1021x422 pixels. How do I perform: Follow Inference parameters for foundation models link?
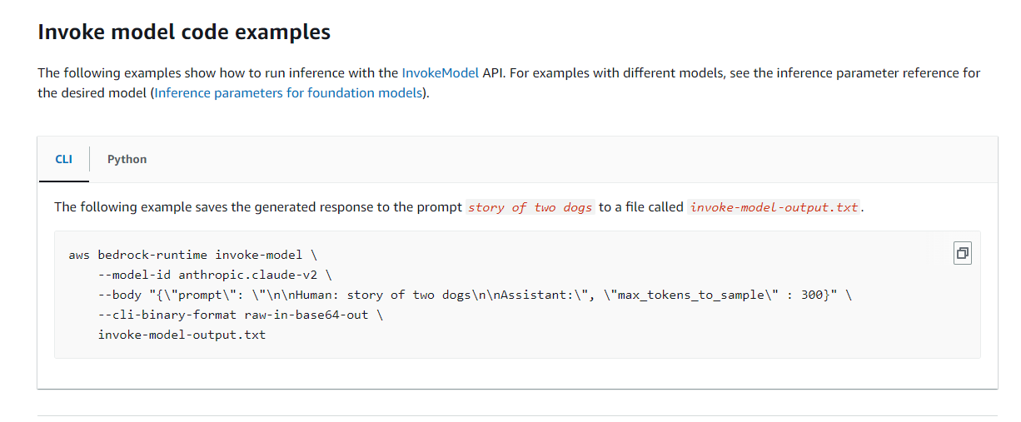pos(288,92)
